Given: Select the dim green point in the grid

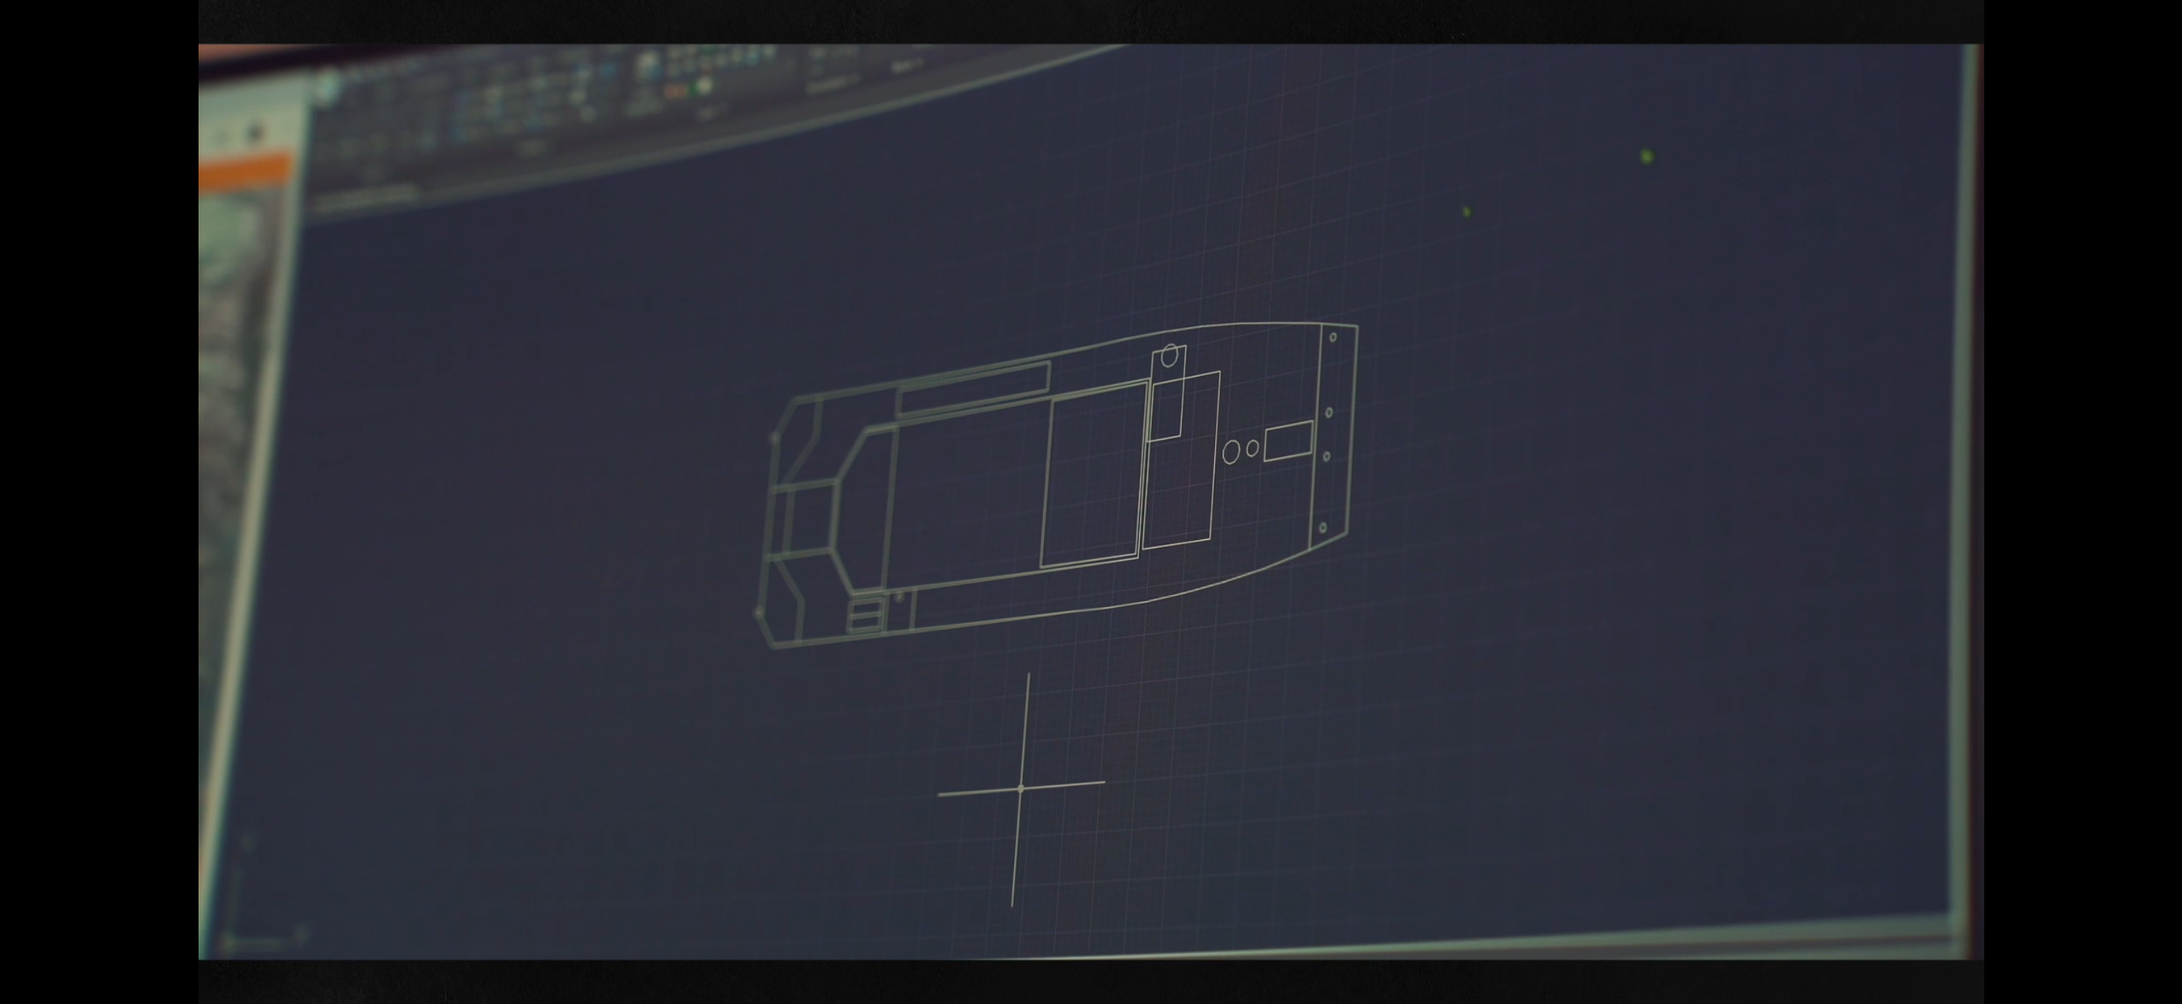Looking at the screenshot, I should (1467, 212).
